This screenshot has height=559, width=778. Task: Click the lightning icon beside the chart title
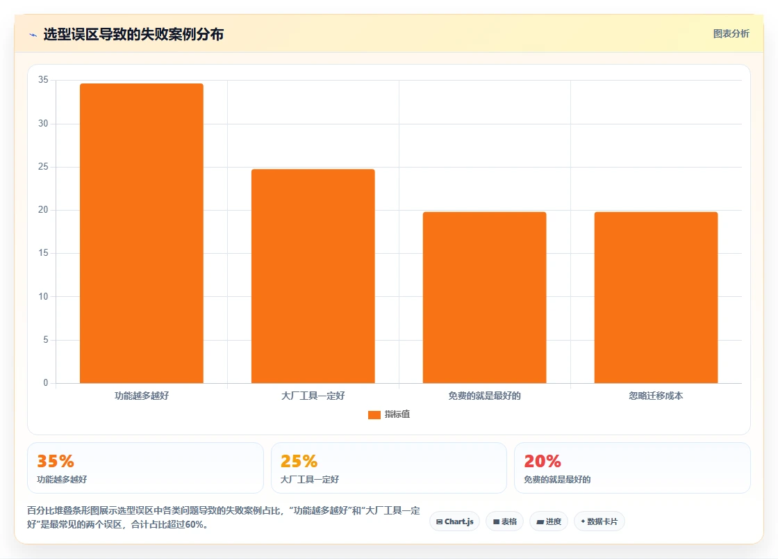click(x=33, y=35)
